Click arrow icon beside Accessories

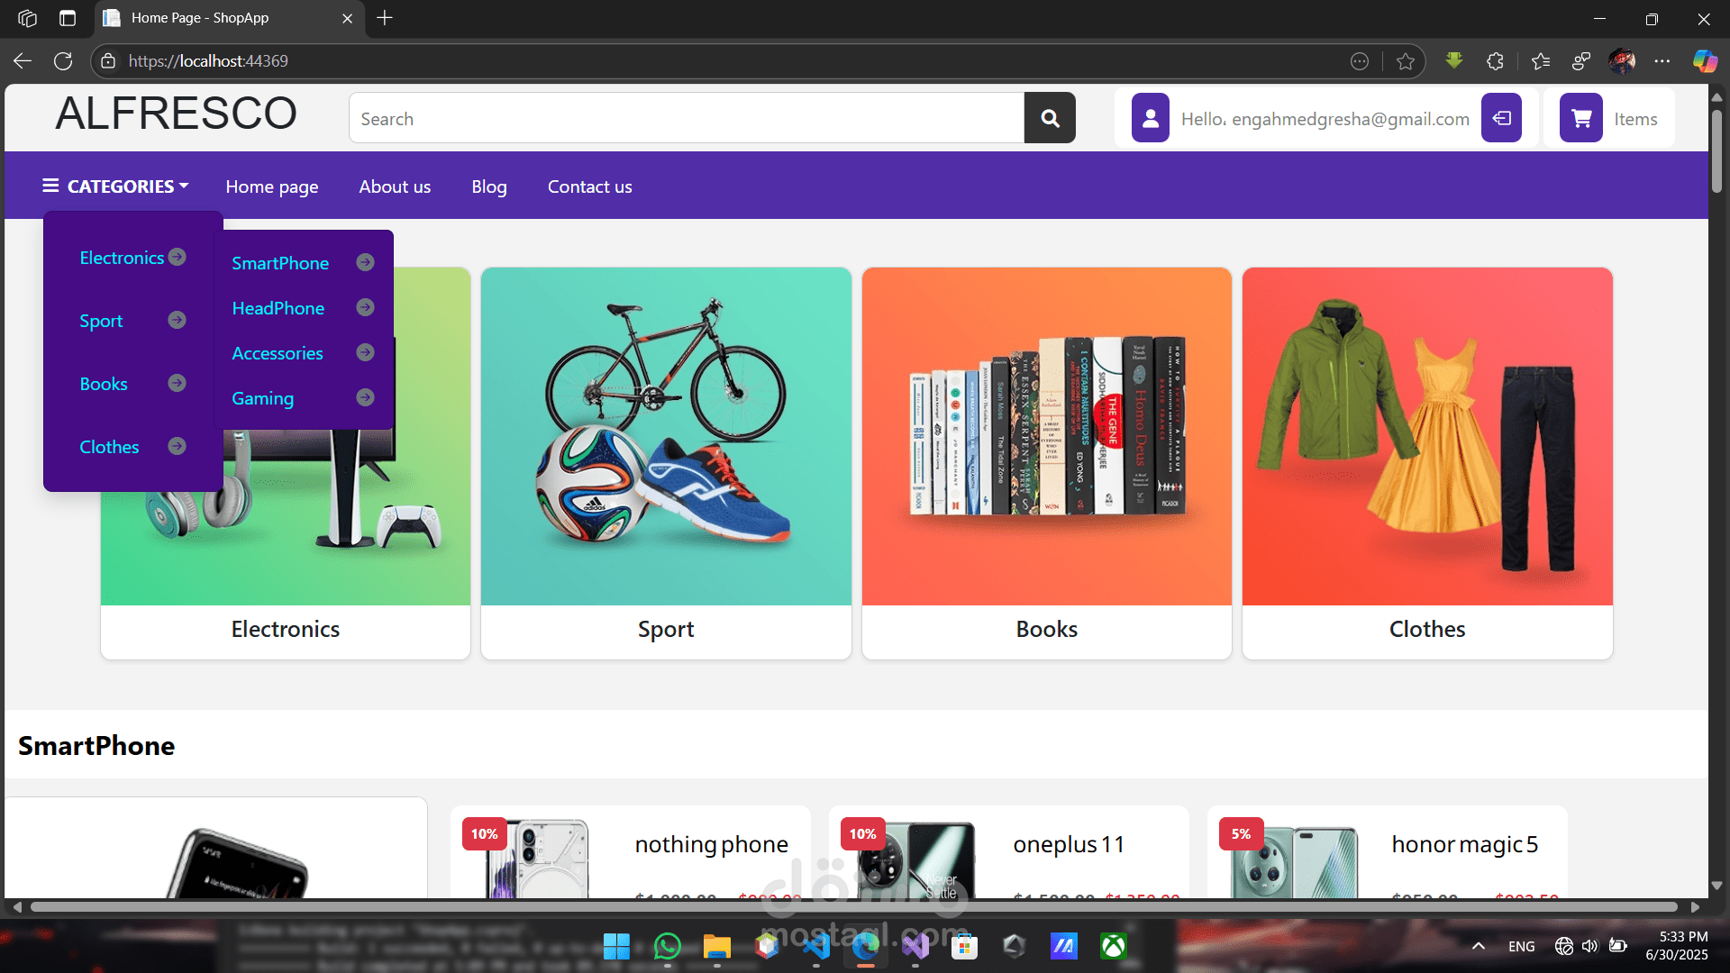[365, 352]
